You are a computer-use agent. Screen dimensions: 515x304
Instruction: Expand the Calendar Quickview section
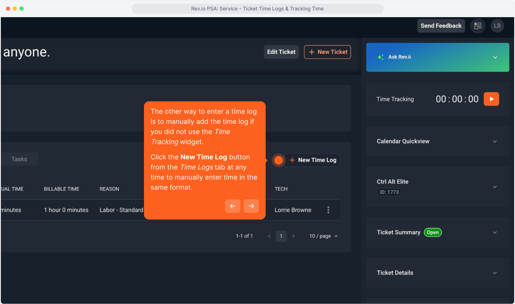tap(495, 141)
